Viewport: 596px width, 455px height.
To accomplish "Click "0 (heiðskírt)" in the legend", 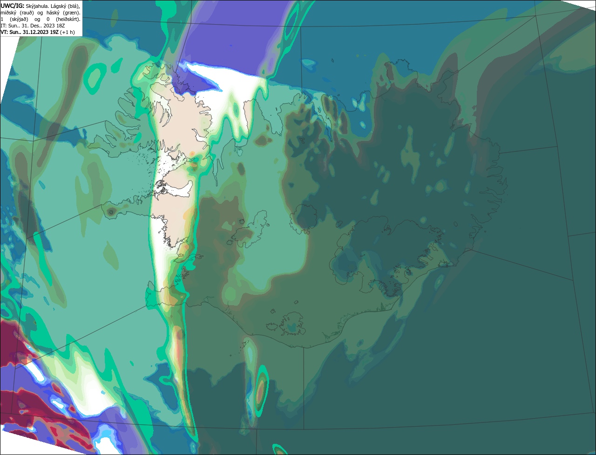I will click(x=63, y=20).
